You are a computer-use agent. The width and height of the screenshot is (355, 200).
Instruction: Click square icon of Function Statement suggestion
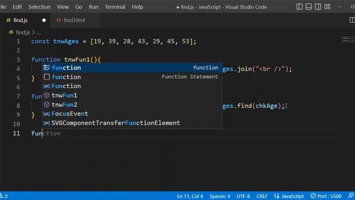coord(47,77)
